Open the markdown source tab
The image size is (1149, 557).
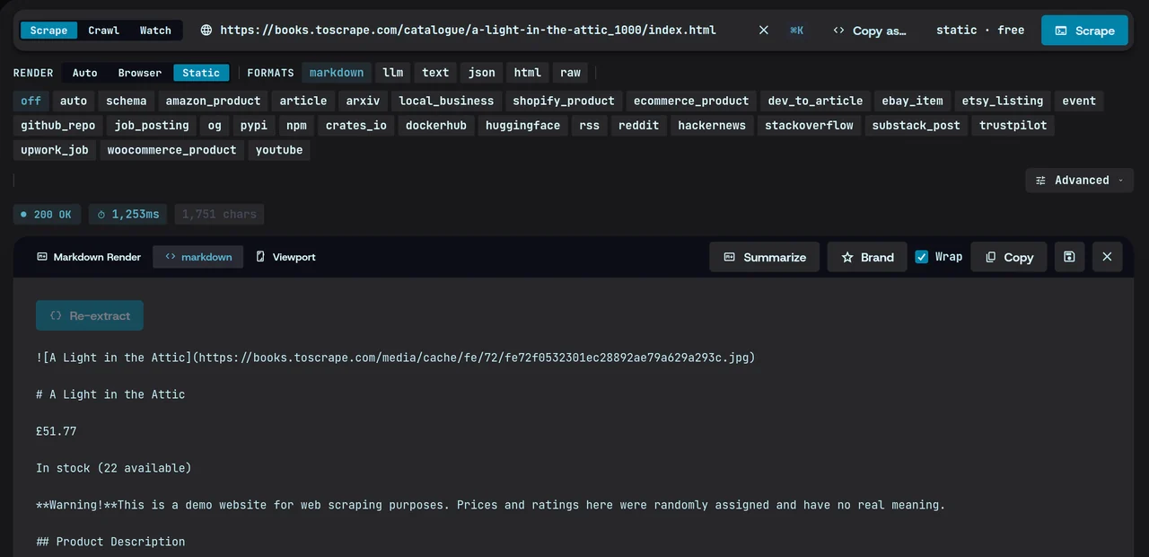tap(198, 257)
